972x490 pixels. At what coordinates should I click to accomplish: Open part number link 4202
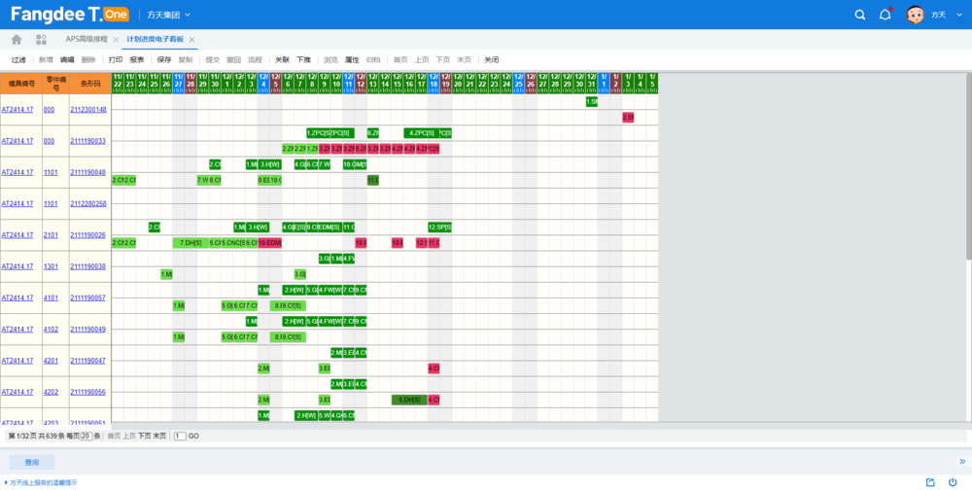(51, 392)
